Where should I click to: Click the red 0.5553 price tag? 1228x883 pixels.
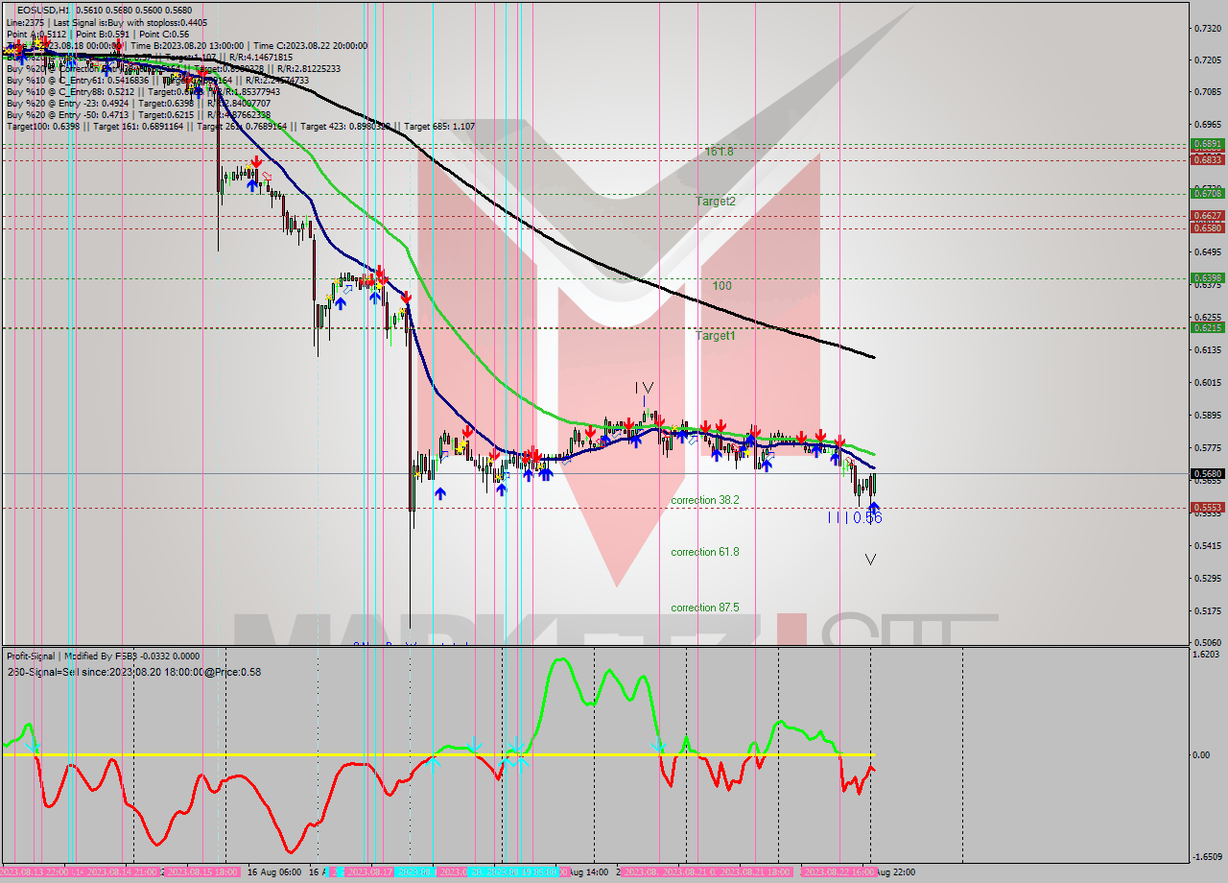click(1206, 508)
